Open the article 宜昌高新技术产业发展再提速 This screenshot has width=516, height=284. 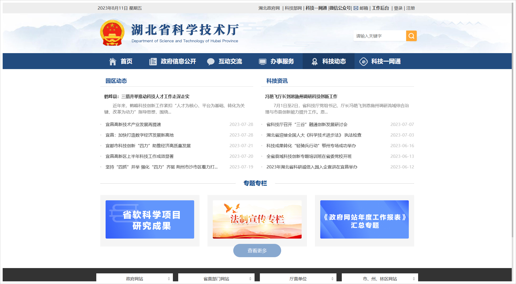[x=133, y=124]
